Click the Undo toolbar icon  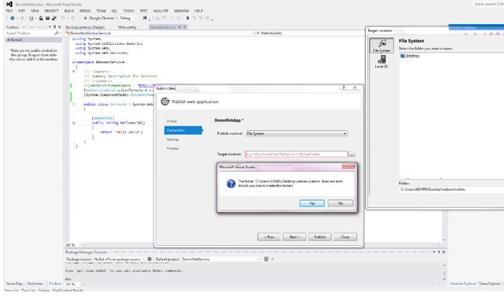[x=63, y=19]
